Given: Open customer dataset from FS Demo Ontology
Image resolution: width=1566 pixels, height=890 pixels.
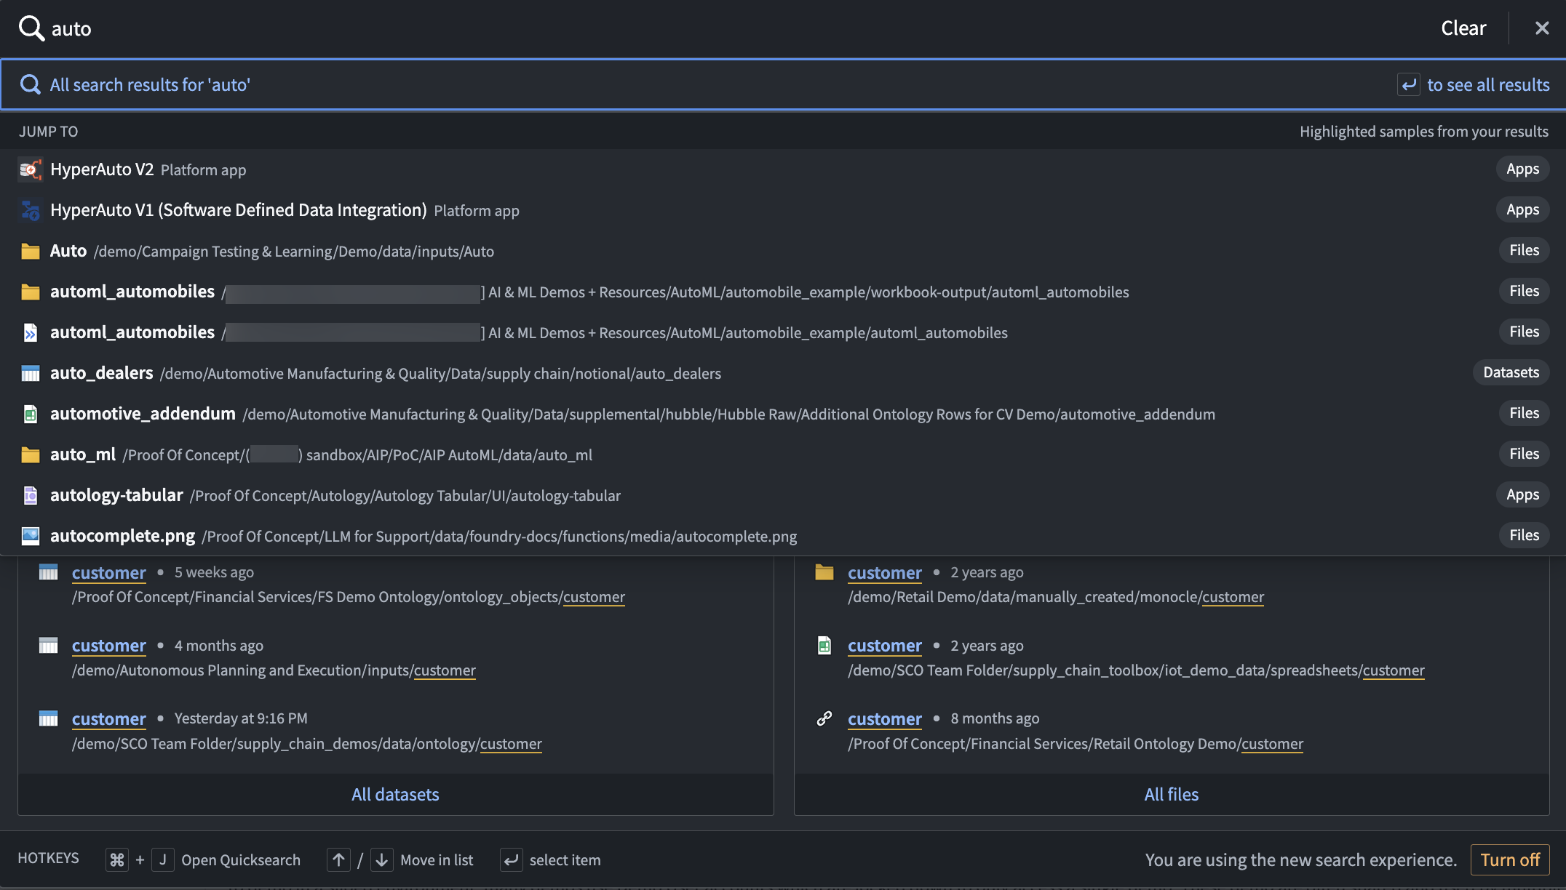Looking at the screenshot, I should [108, 572].
